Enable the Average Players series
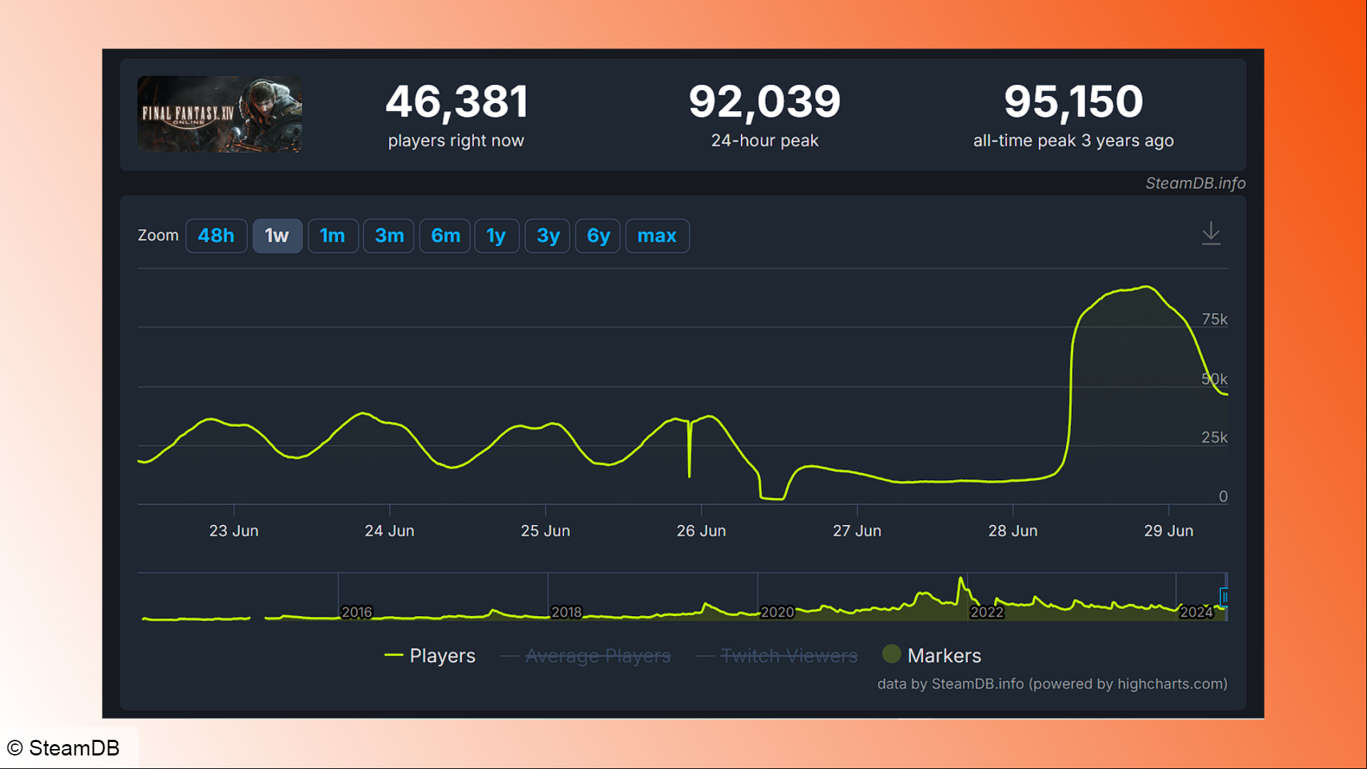The image size is (1367, 769). pyautogui.click(x=586, y=655)
